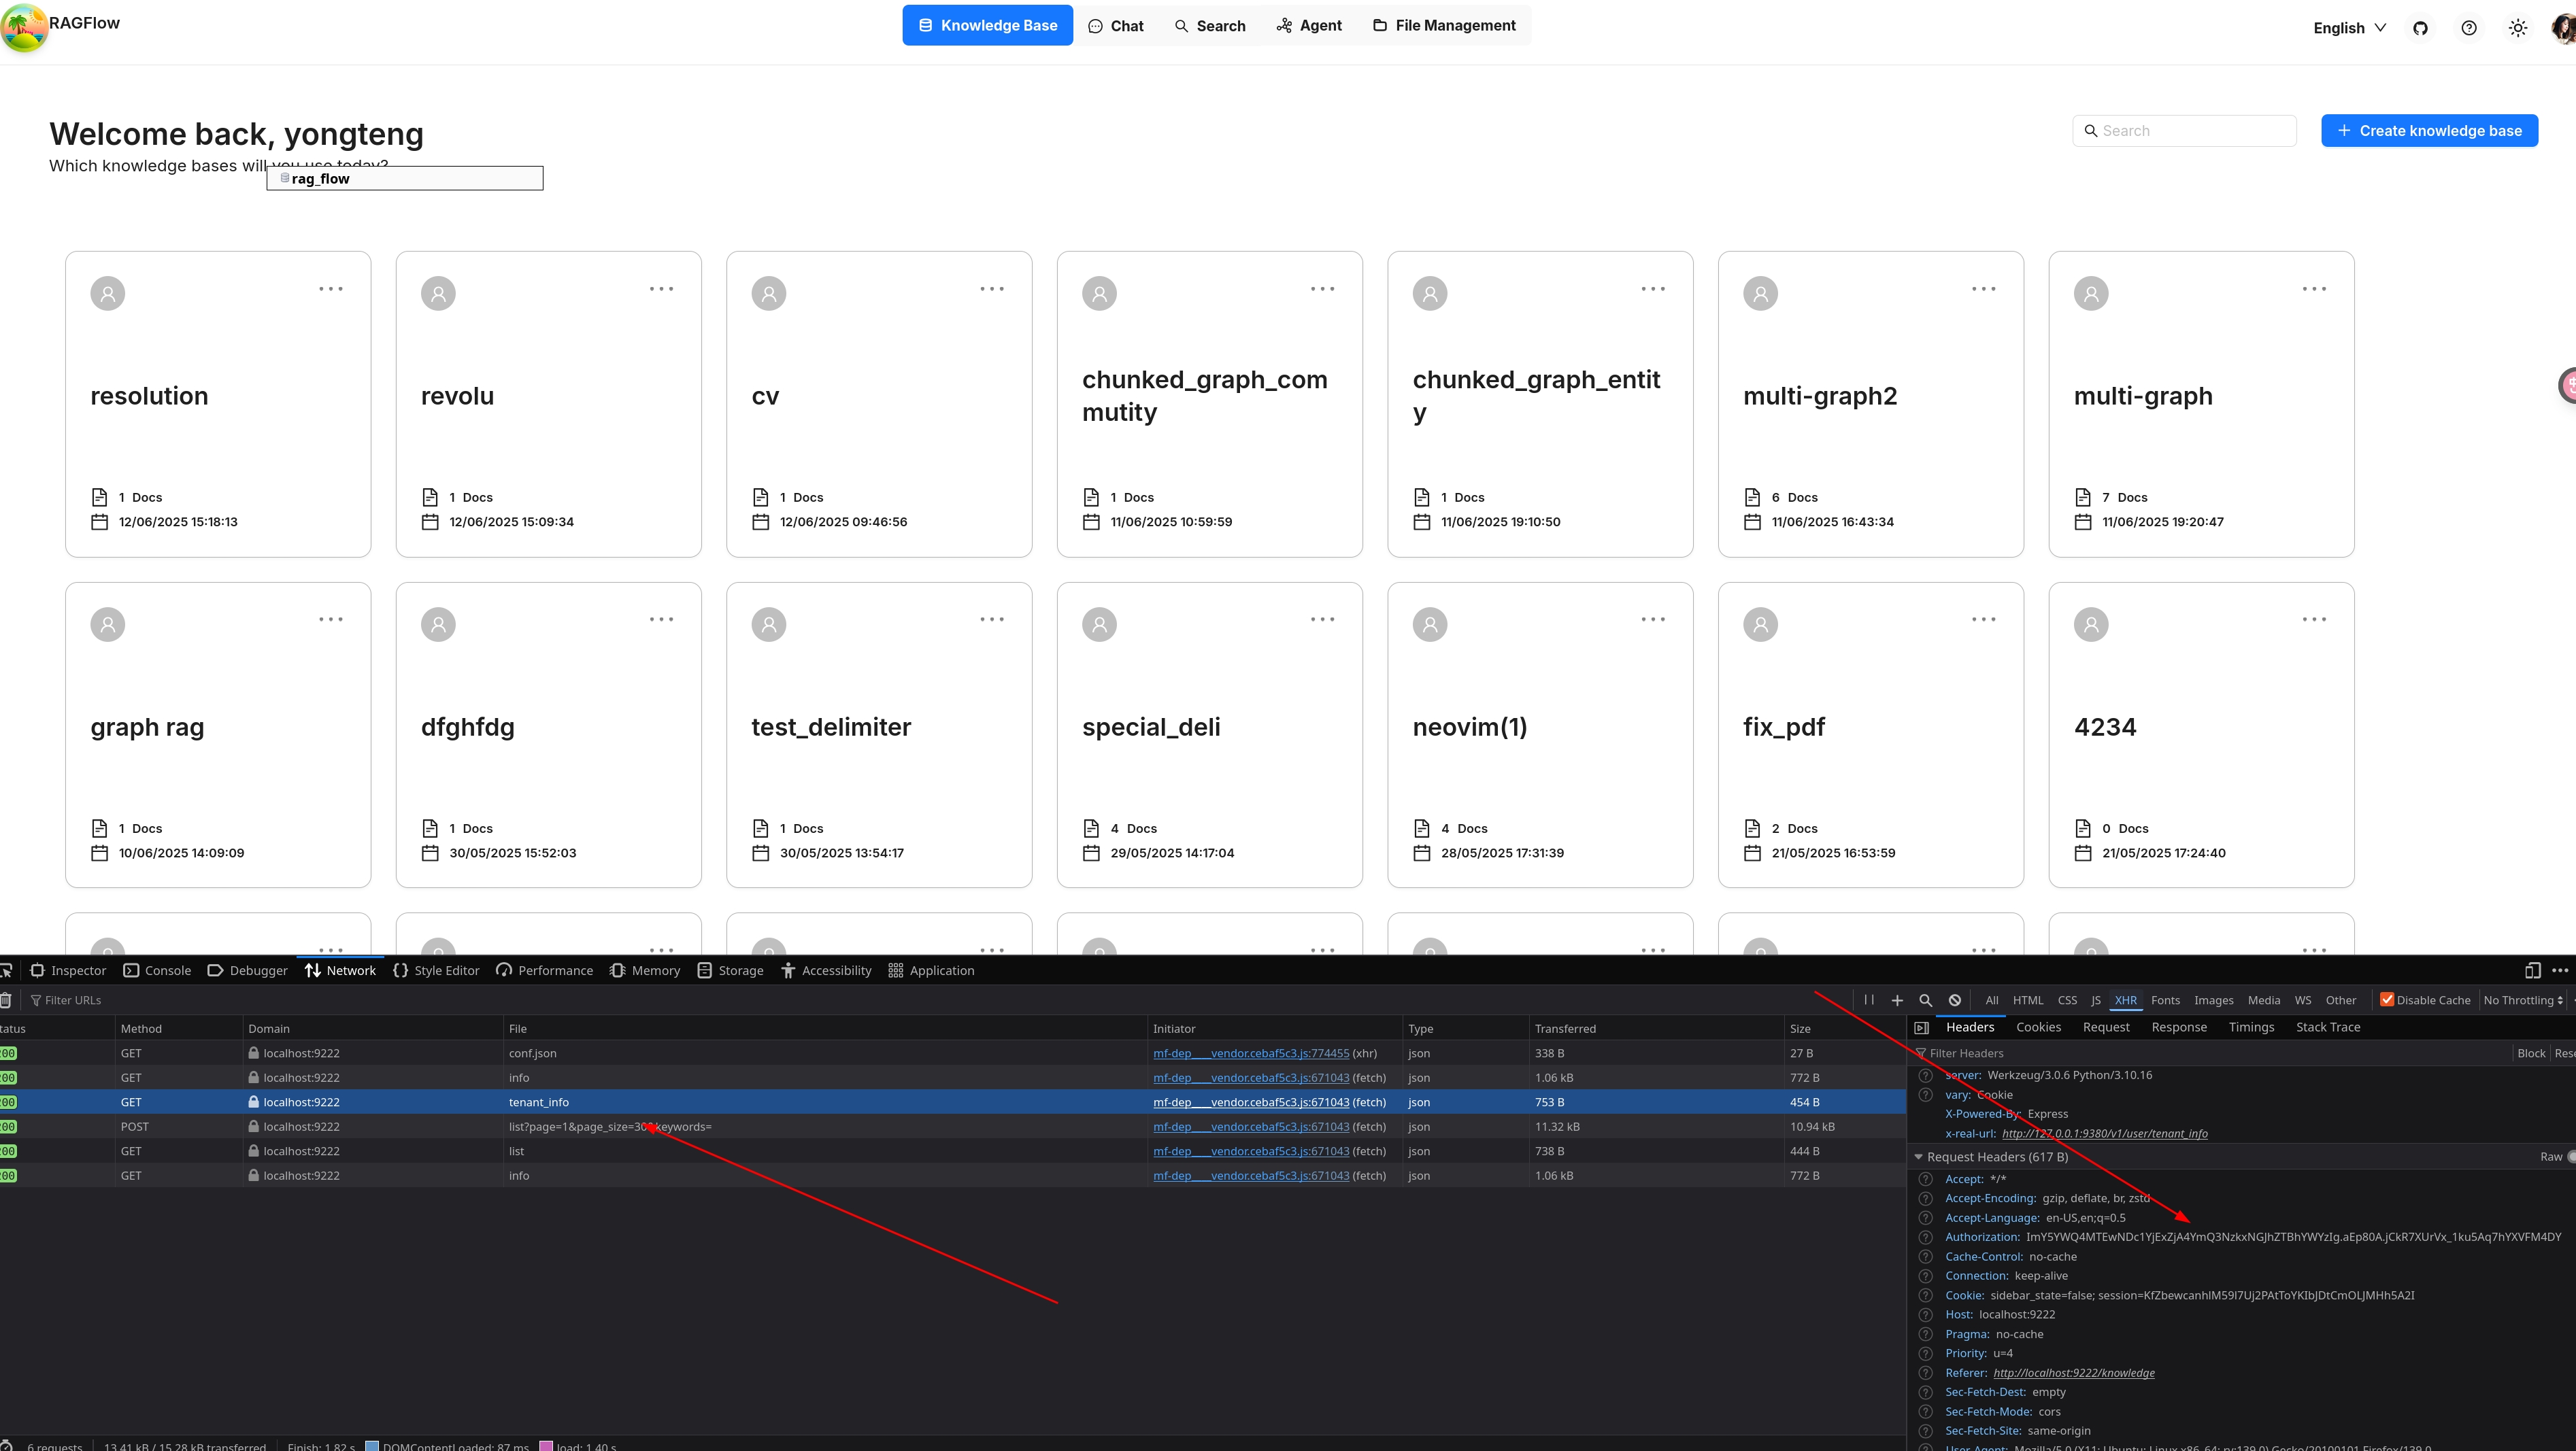Click the request blocking icon
This screenshot has width=2576, height=1451.
pyautogui.click(x=1955, y=1000)
